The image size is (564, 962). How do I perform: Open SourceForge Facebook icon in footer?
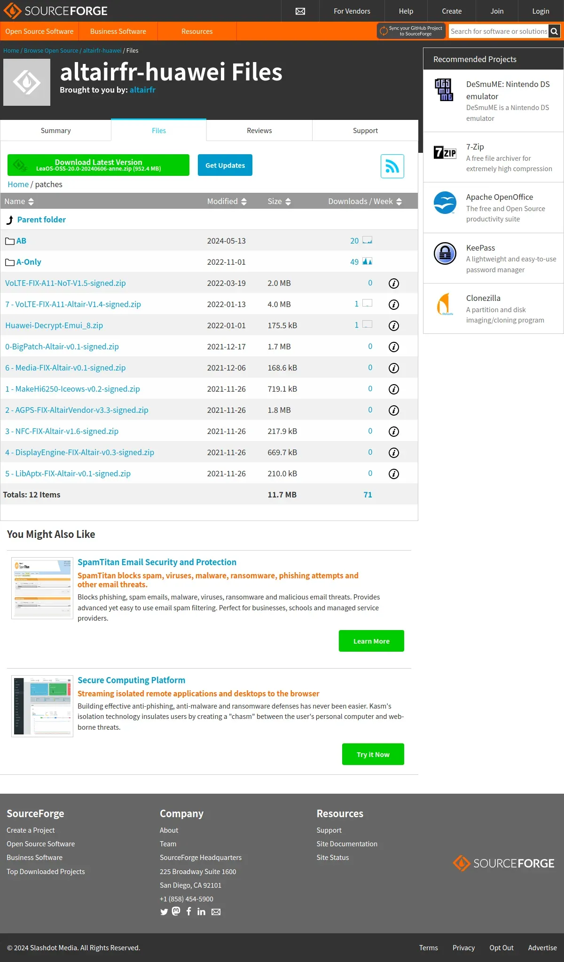(188, 911)
